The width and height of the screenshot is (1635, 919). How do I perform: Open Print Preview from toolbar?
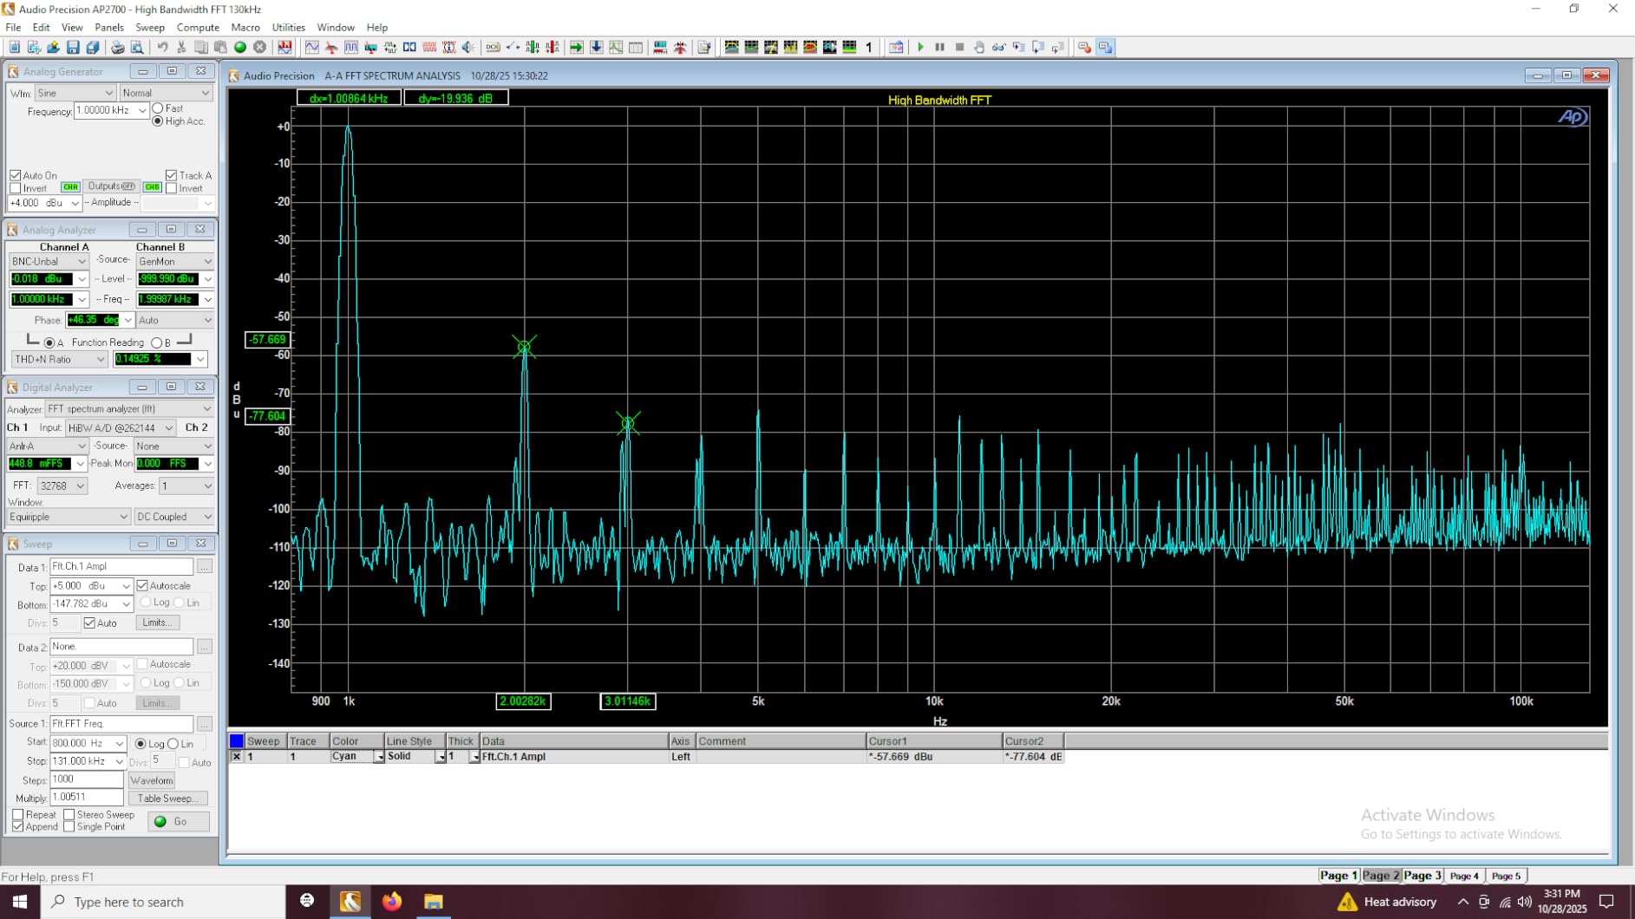136,48
